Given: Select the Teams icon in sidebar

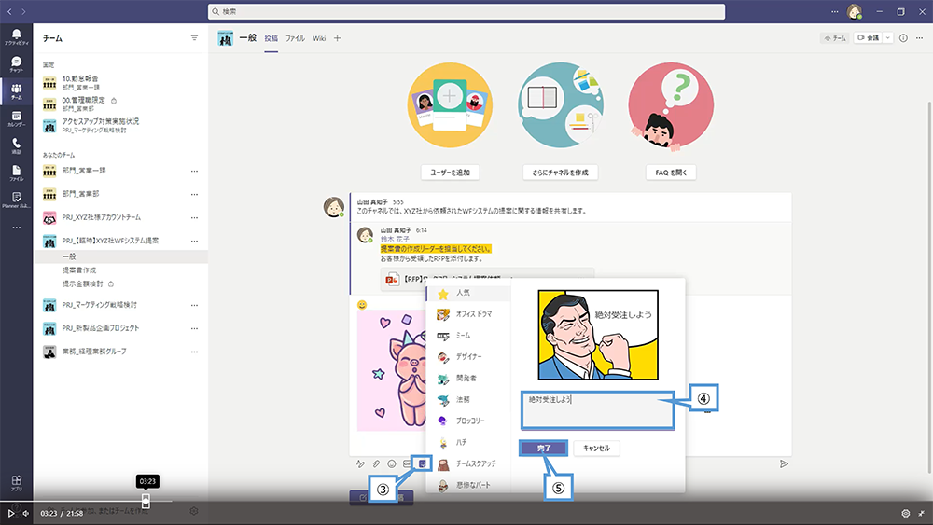Looking at the screenshot, I should [x=16, y=91].
